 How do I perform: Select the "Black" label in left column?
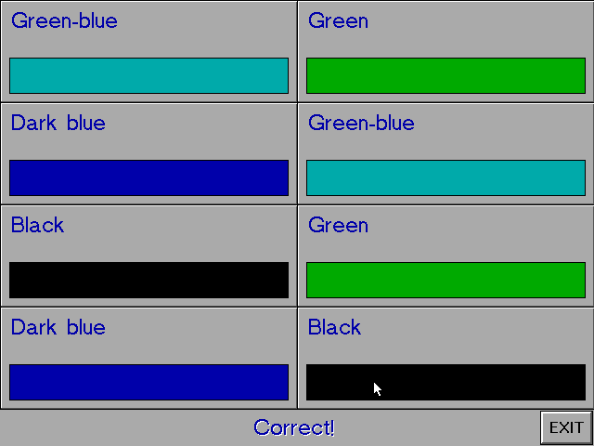coord(37,225)
